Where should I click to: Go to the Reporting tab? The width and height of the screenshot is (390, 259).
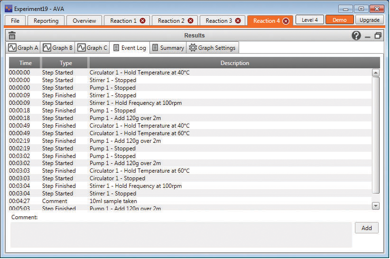coord(46,20)
